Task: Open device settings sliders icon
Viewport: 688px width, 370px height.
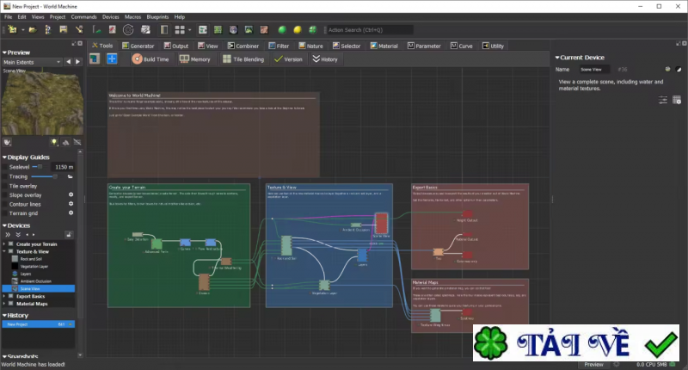Action: click(663, 101)
